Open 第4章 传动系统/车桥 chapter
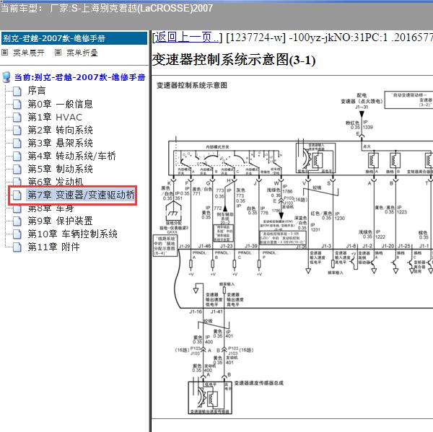This screenshot has height=432, width=433. 71,156
